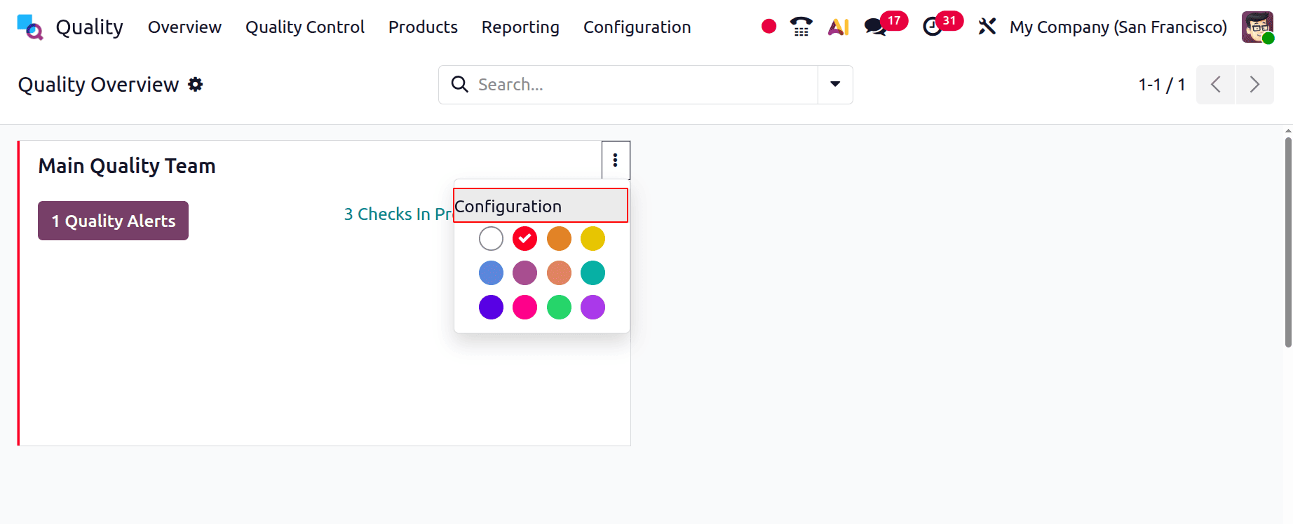
Task: Pick the green color swatch
Action: coord(559,307)
